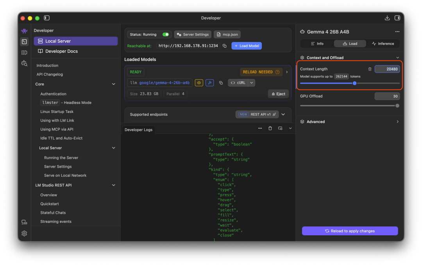Click the blue Load Model button

[247, 46]
